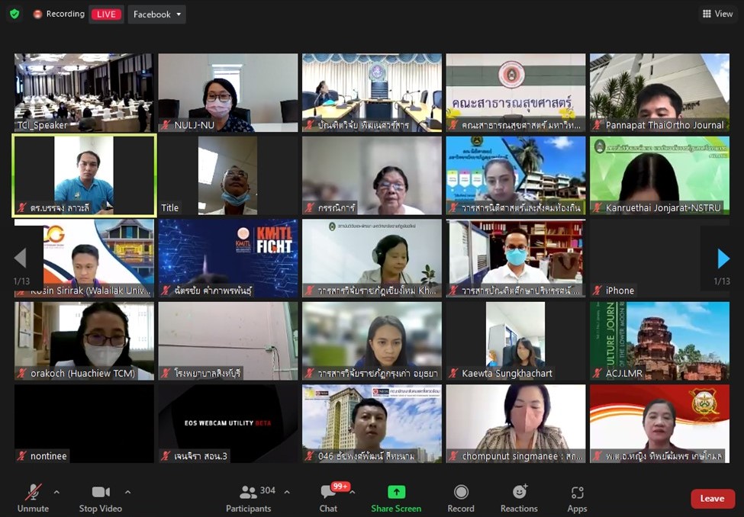
Task: Select Kaewta Sungkhachart video tile
Action: [516, 341]
